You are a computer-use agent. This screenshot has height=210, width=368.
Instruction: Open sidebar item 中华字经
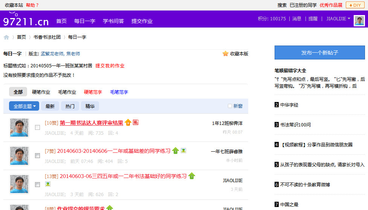tap(289, 105)
